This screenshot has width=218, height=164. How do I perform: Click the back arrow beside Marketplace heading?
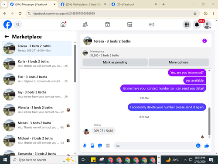[7, 36]
